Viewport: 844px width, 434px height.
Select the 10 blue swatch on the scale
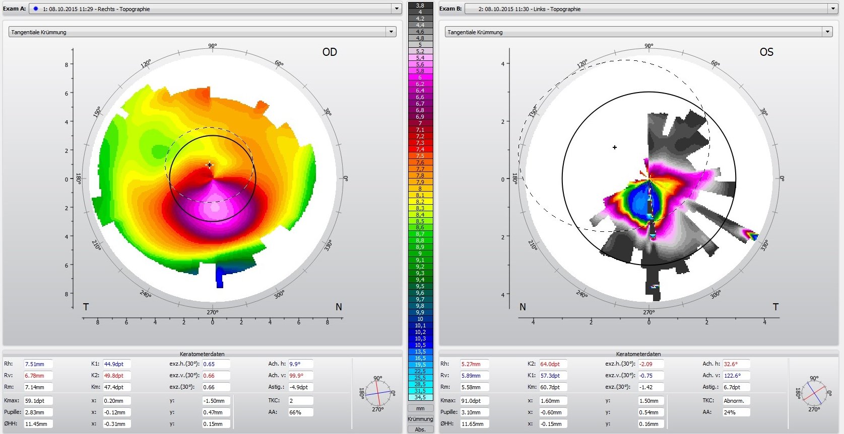point(420,319)
